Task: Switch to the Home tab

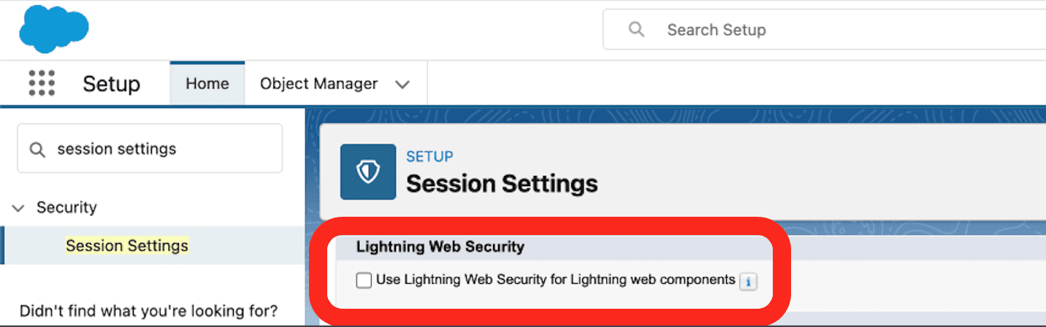Action: click(207, 84)
